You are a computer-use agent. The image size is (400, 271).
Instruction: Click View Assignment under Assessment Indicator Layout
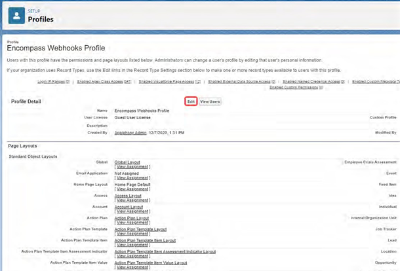132,257
